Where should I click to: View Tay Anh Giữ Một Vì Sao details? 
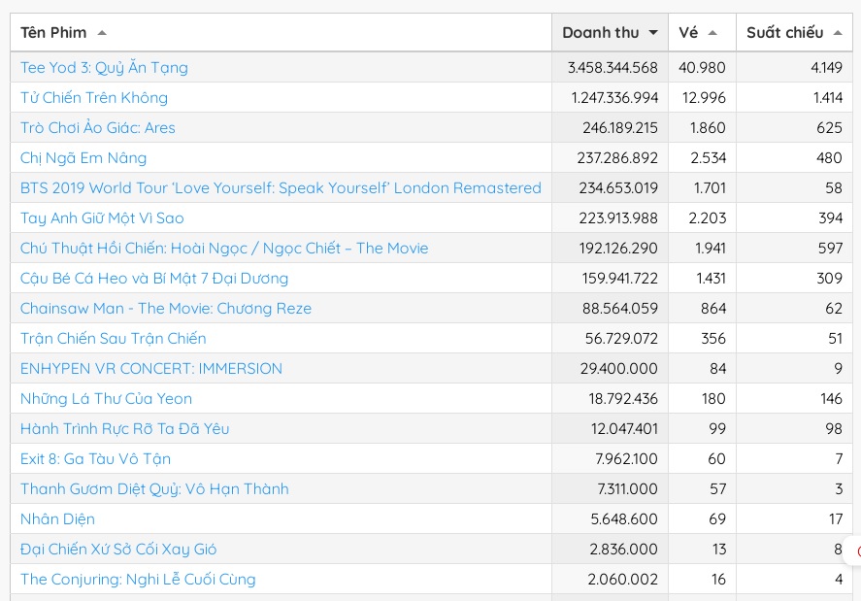click(x=102, y=218)
